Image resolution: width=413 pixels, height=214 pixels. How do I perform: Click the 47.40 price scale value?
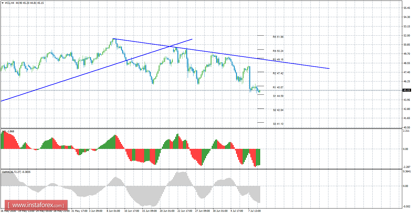pos(407,72)
